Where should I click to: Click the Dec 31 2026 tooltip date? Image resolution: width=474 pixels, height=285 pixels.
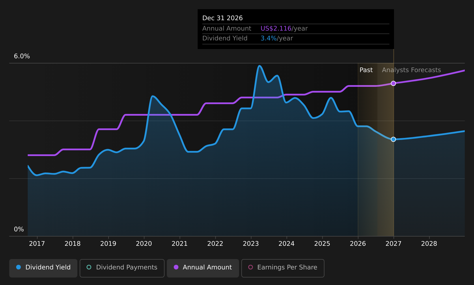tap(223, 18)
